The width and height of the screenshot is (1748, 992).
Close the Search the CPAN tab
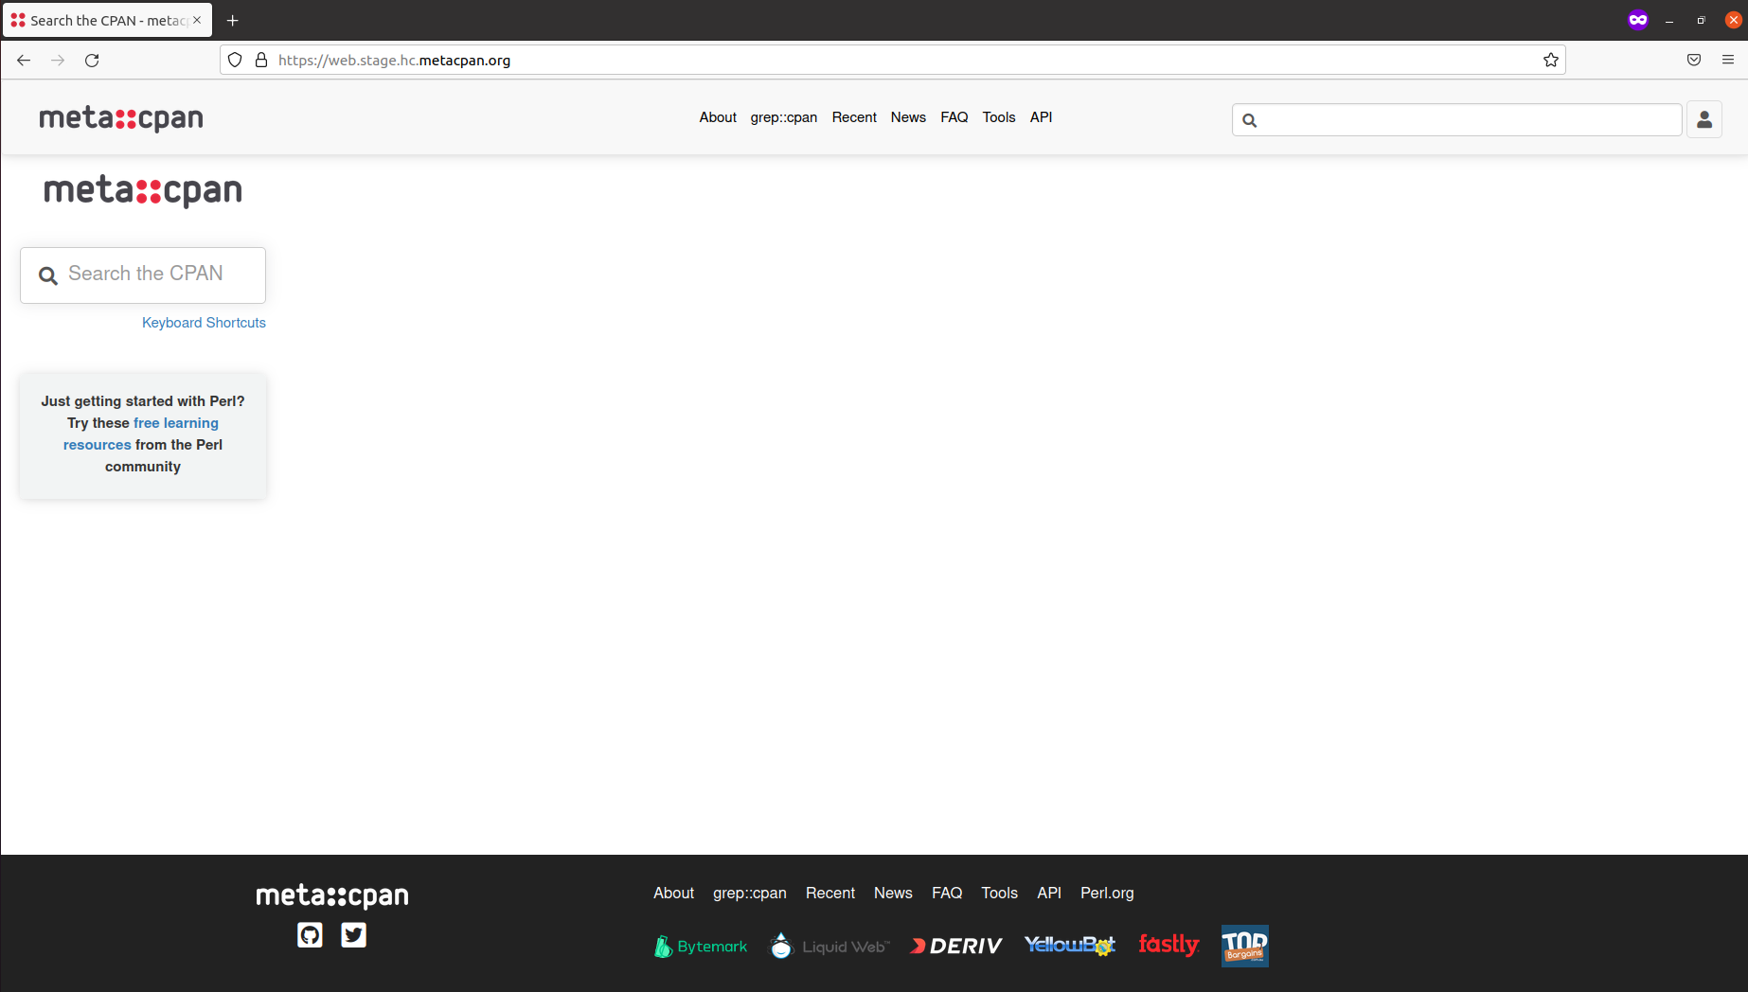pos(197,20)
